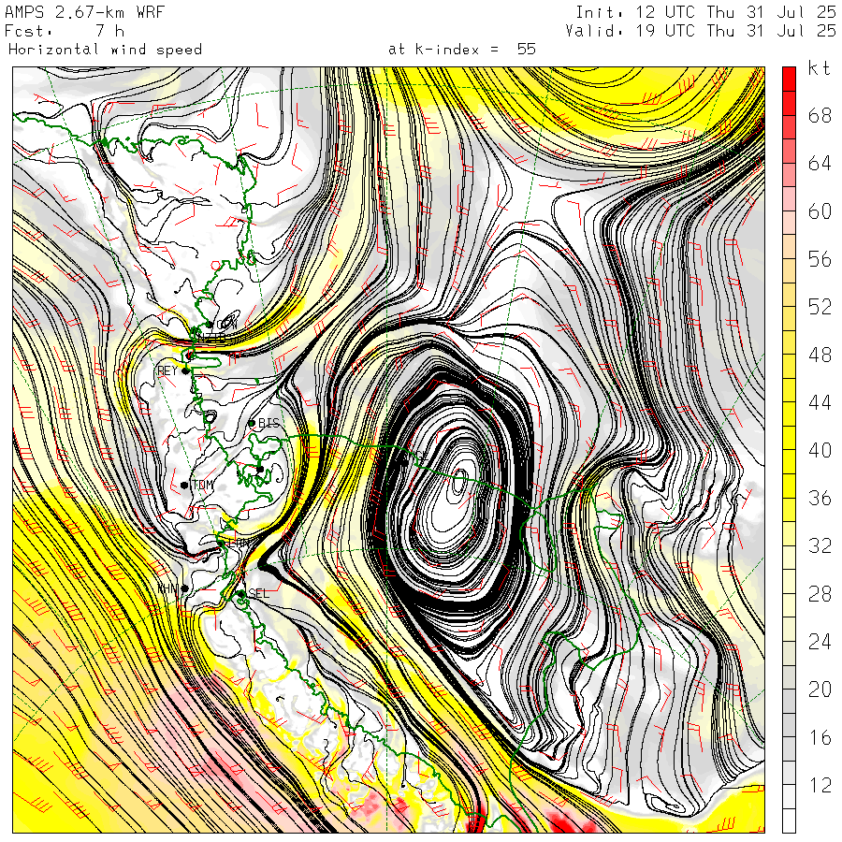Click the 52 value on the color scale
This screenshot has width=842, height=842.
tap(820, 307)
